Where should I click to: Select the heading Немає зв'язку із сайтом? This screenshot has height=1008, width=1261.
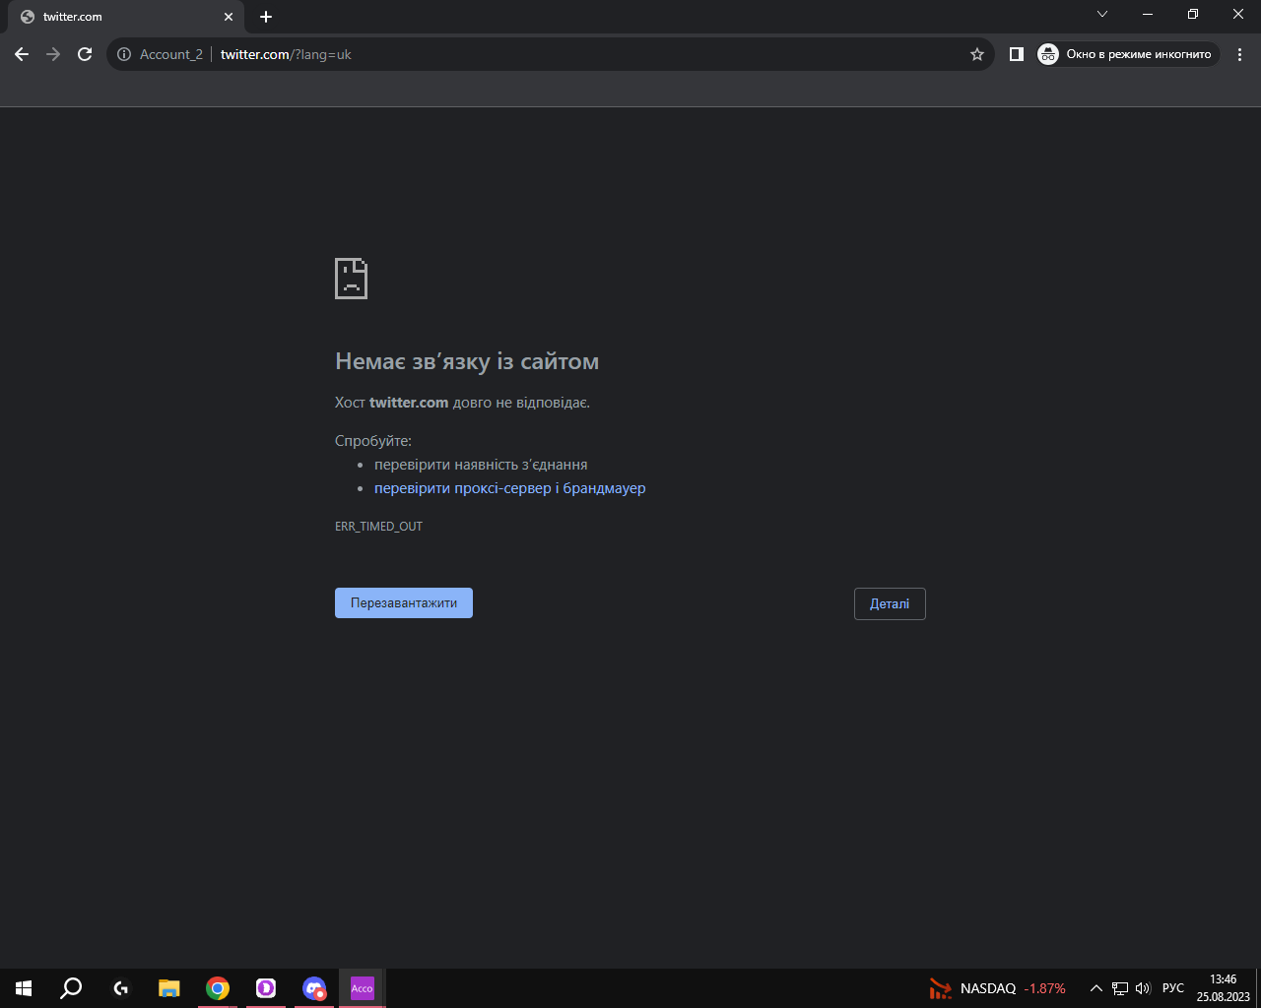coord(467,361)
